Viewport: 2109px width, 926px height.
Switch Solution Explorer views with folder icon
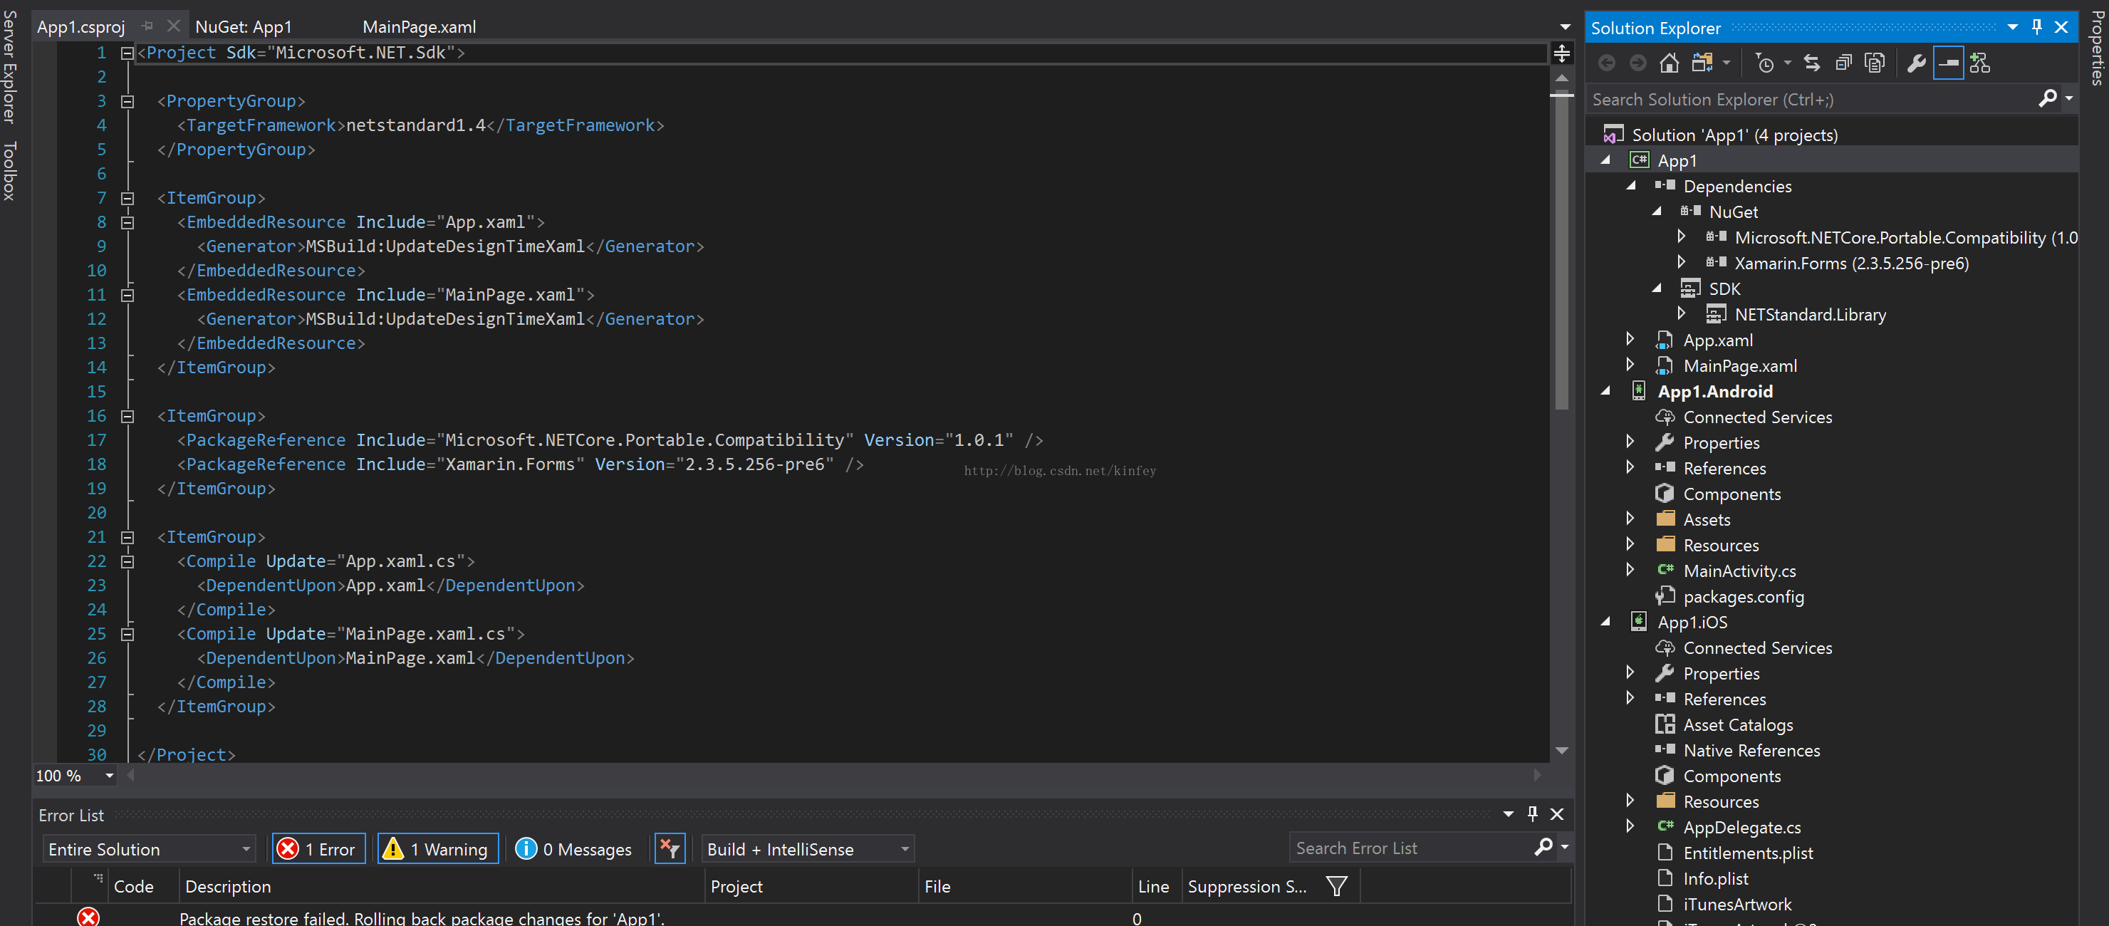pos(1703,63)
